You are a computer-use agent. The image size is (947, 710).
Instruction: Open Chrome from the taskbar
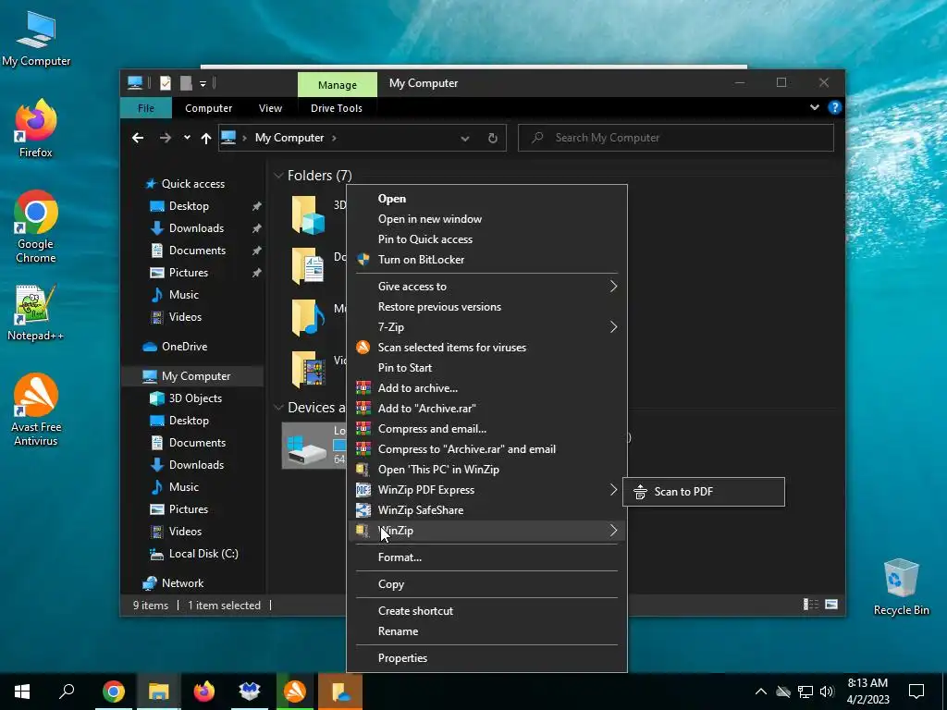(x=113, y=692)
